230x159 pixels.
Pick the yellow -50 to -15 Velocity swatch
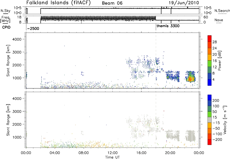[210, 125]
